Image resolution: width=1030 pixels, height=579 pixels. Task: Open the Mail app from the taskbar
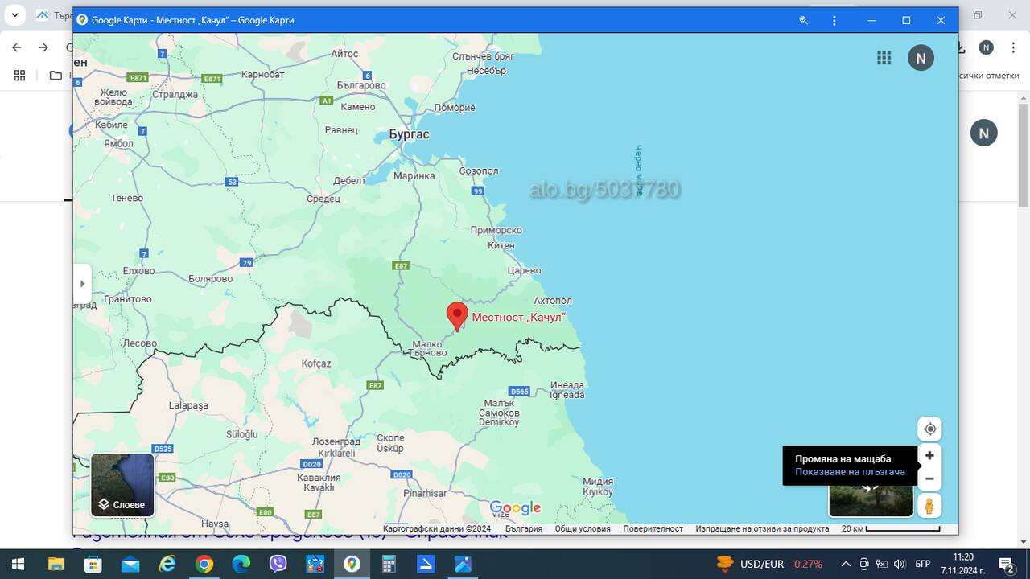[x=130, y=564]
